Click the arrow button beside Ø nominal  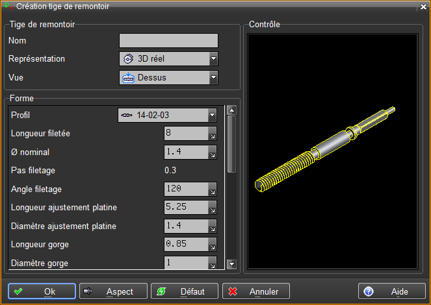[x=213, y=152]
